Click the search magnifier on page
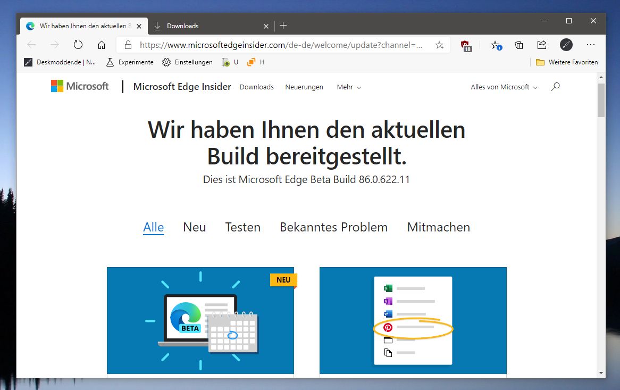 (x=556, y=87)
